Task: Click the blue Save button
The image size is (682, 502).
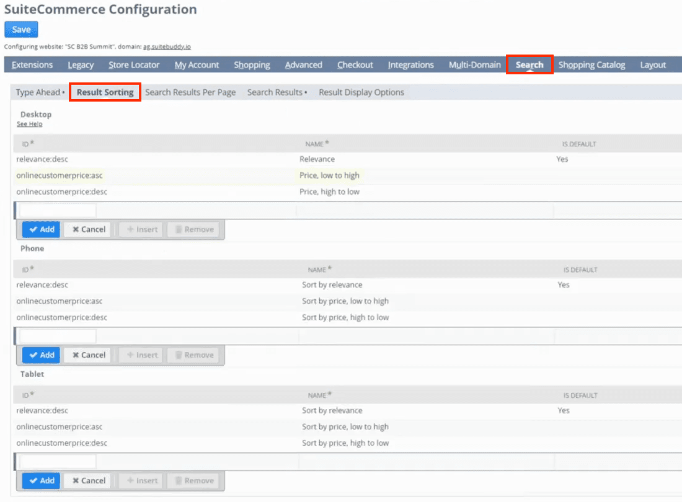Action: [21, 30]
